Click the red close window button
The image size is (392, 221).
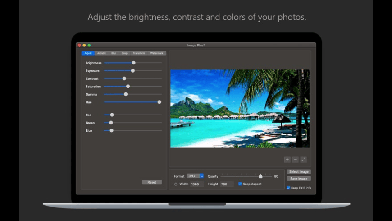point(79,45)
